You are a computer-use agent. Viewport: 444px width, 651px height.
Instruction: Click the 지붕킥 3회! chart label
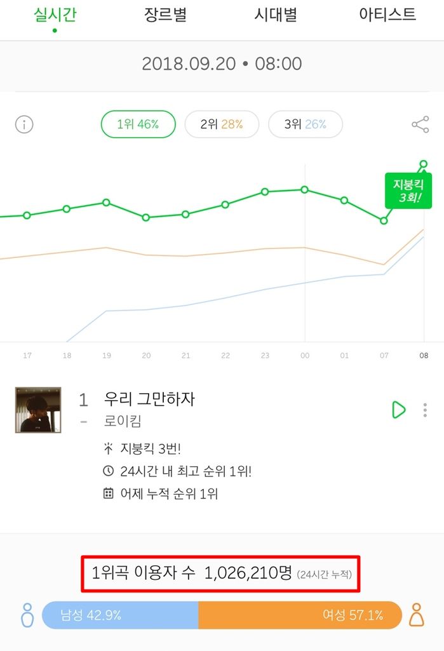(x=408, y=191)
